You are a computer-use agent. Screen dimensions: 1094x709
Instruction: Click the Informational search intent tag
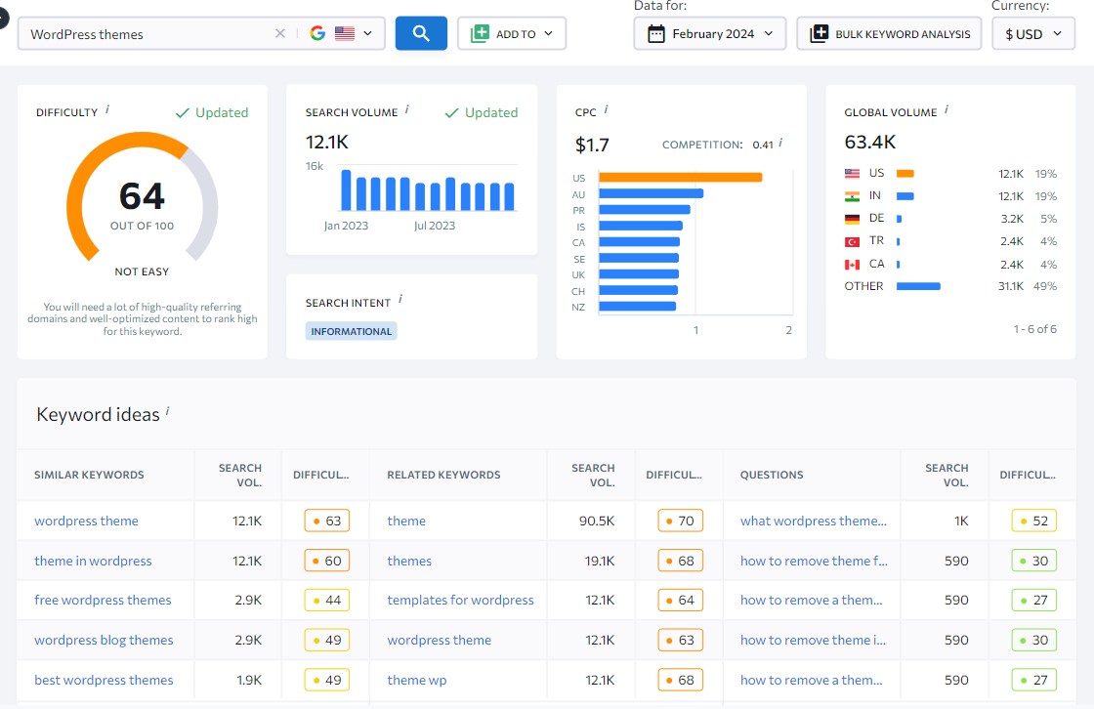(x=351, y=331)
